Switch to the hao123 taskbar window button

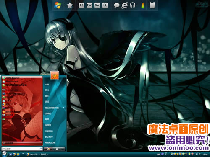[37, 154]
